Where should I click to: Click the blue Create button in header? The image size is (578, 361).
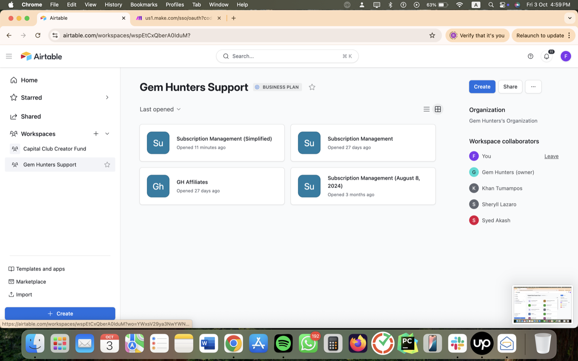coord(482,87)
